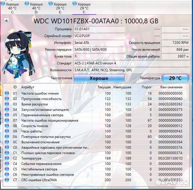Click status icon for attribute 0C
This screenshot has height=190, width=193.
[7, 142]
